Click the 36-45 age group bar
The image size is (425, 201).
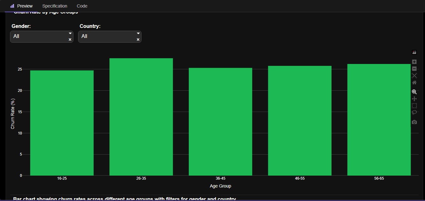click(220, 122)
